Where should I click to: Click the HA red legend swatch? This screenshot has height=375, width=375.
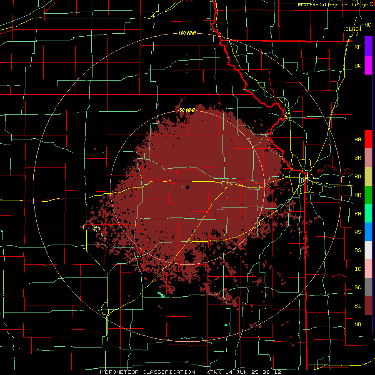[368, 139]
